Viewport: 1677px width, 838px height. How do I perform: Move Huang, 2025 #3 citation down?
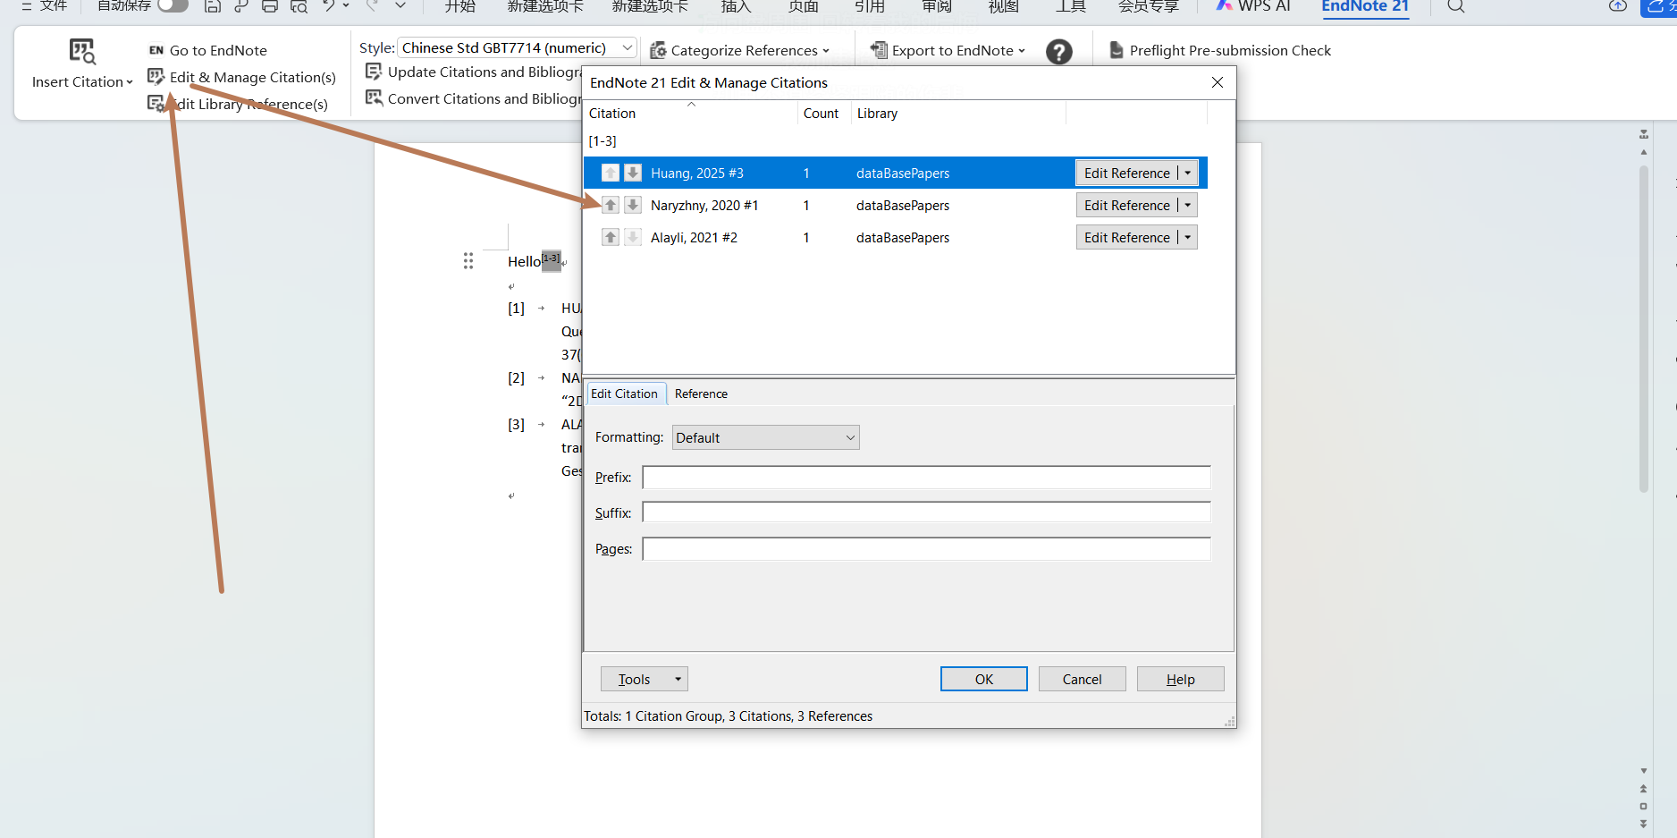coord(633,173)
